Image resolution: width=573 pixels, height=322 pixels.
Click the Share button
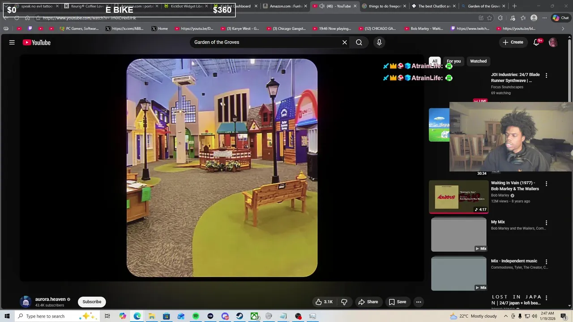pyautogui.click(x=368, y=302)
